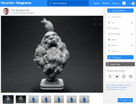Open the Privacy Policy footer link
The width and height of the screenshot is (136, 104).
[126, 85]
